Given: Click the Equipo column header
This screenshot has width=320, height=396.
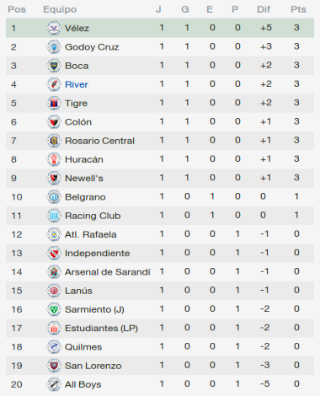Looking at the screenshot, I should point(60,9).
